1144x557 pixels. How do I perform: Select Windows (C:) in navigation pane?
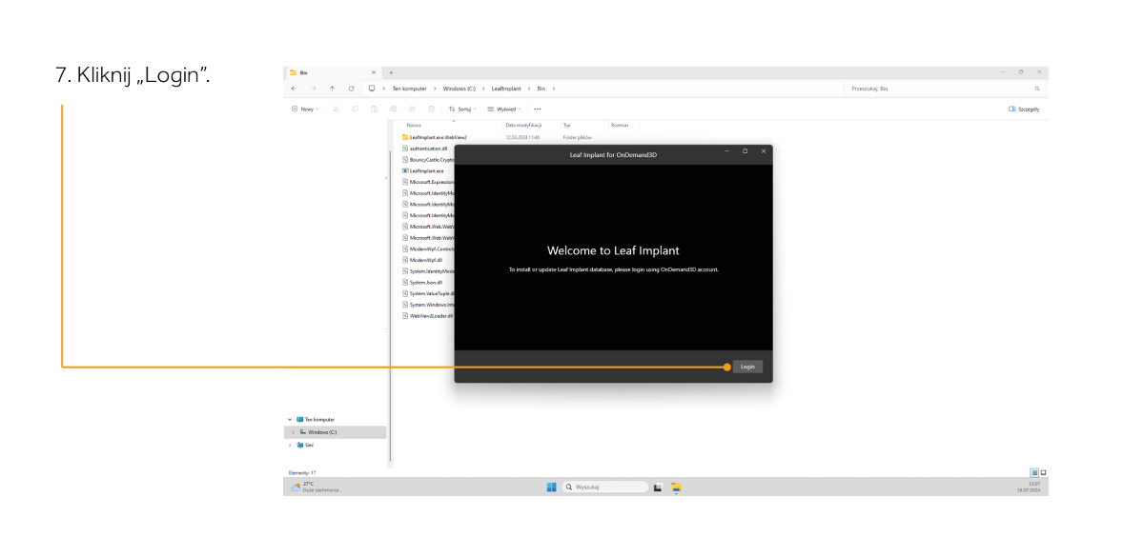[x=336, y=432]
